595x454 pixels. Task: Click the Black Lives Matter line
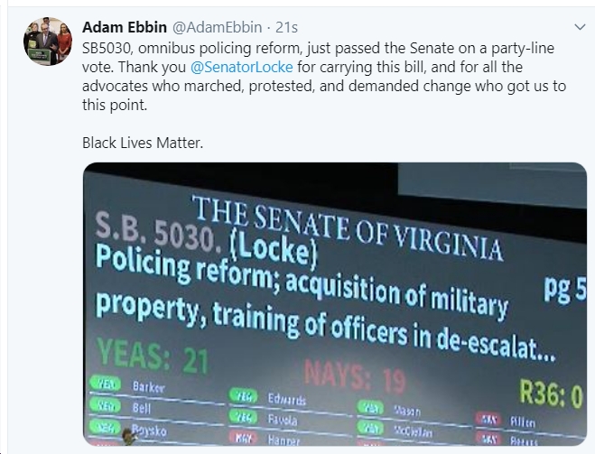[143, 143]
